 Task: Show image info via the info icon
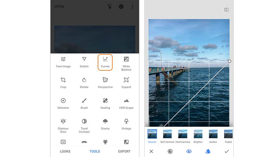point(121,7)
